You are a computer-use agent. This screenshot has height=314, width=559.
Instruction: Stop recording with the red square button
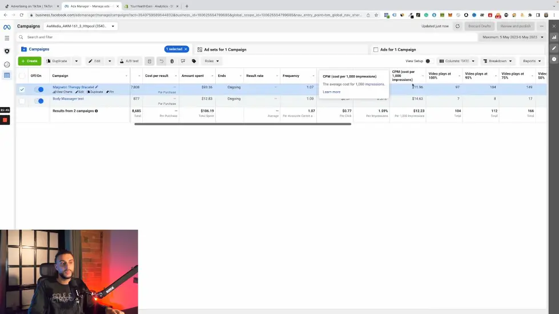[5, 120]
